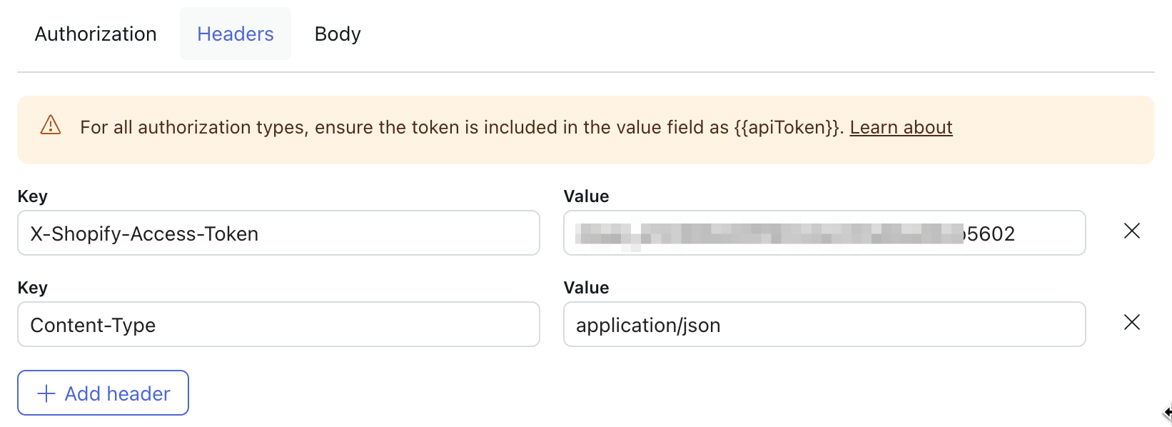The image size is (1172, 427).
Task: Click the warning triangle icon in the banner
Action: pos(51,126)
